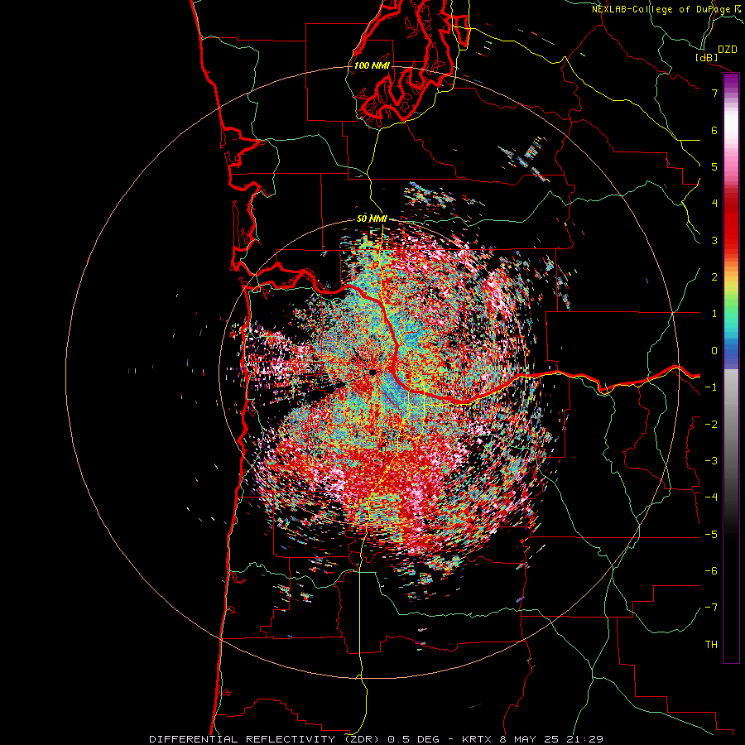Click the 100 NMI range ring label
745x745 pixels.
point(372,65)
